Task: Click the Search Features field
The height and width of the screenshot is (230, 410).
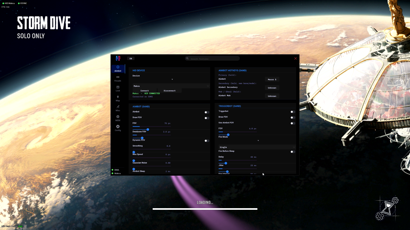Action: click(x=212, y=59)
